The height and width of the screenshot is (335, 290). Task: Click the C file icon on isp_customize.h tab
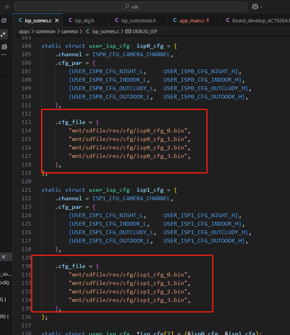click(x=117, y=20)
